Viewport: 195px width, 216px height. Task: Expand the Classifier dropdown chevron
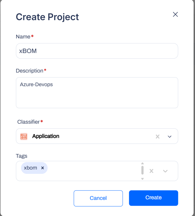coord(170,137)
